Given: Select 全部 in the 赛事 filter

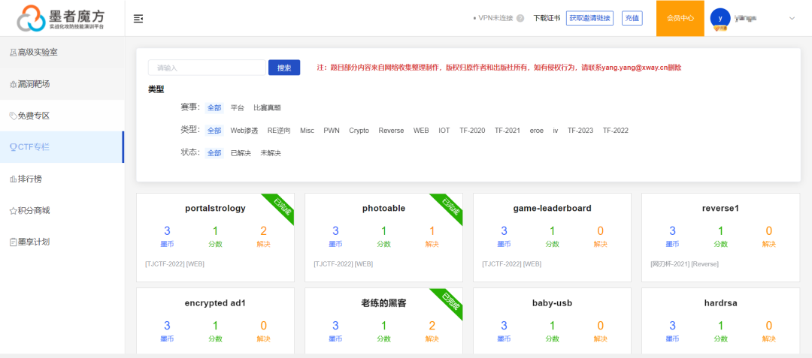Looking at the screenshot, I should [x=214, y=108].
